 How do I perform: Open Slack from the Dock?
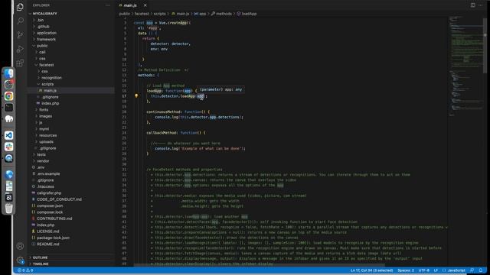[x=8, y=147]
